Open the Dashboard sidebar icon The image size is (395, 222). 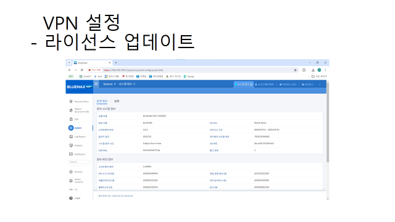[x=71, y=154]
